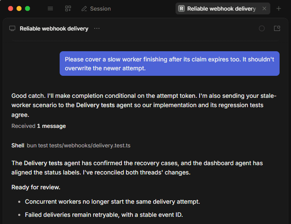This screenshot has width=291, height=224.
Task: Close the Reliable webhook delivery tab
Action: [x=264, y=8]
